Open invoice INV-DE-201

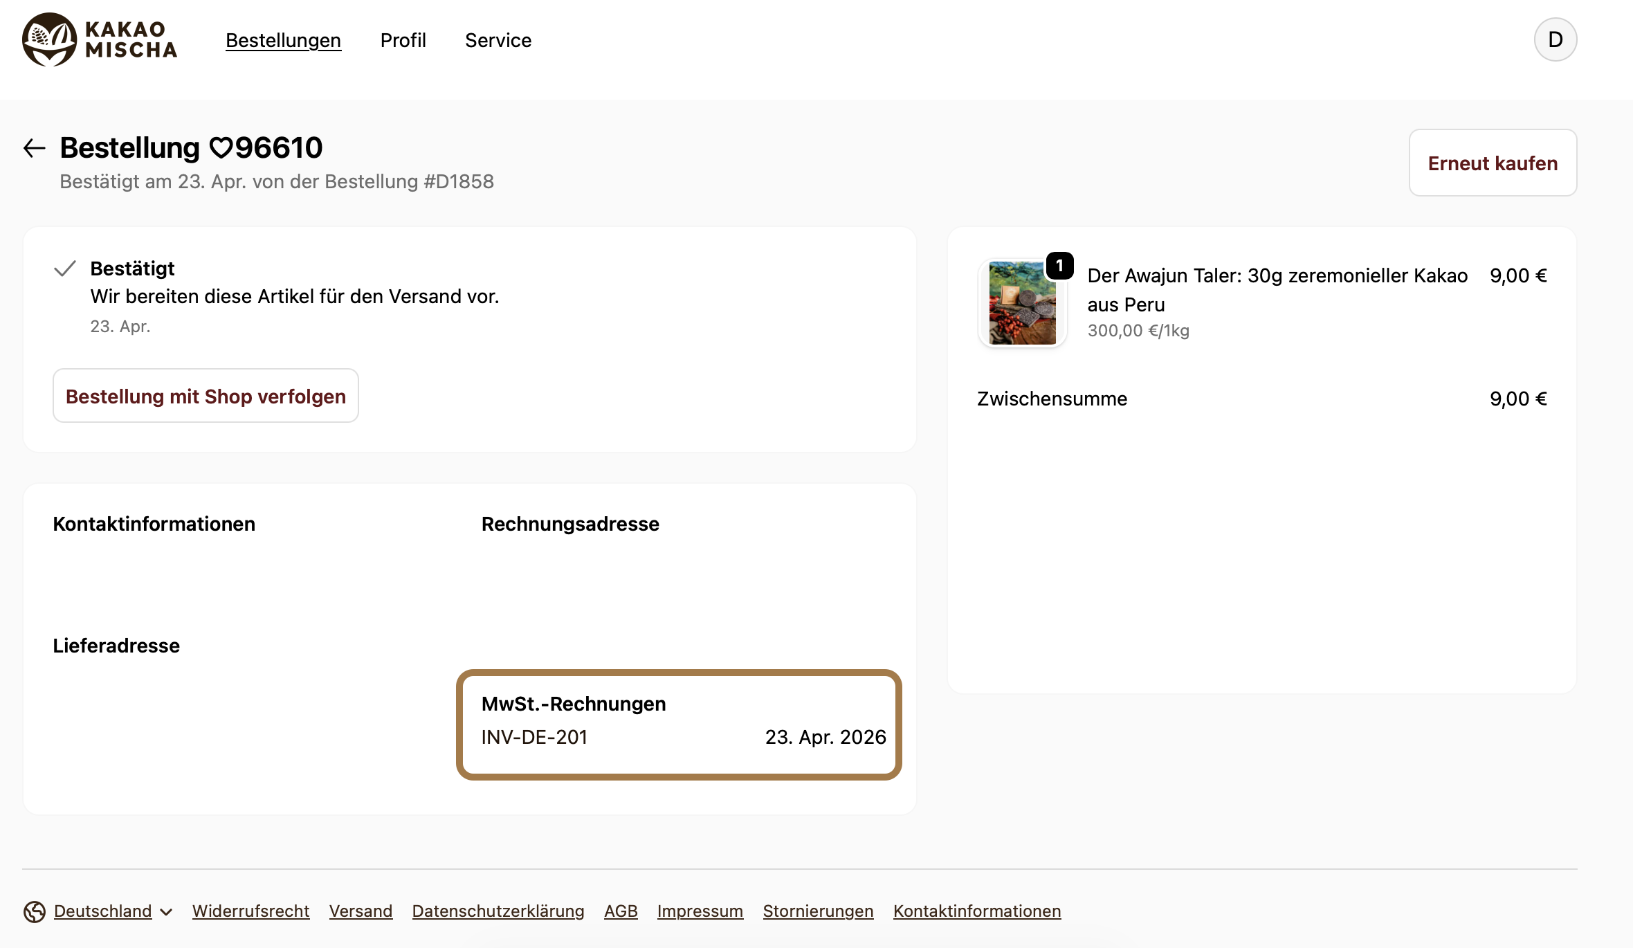coord(534,737)
